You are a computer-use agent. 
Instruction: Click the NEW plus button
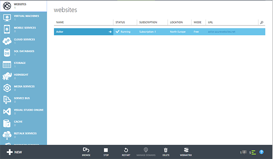click(14, 152)
